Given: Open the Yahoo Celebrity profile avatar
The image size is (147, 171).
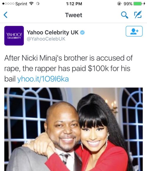Looking at the screenshot, I should click(x=14, y=36).
